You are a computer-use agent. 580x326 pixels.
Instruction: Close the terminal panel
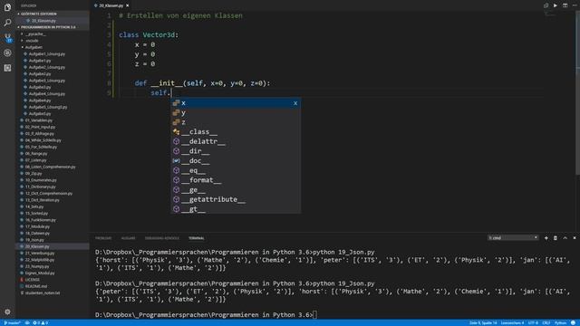coord(575,238)
